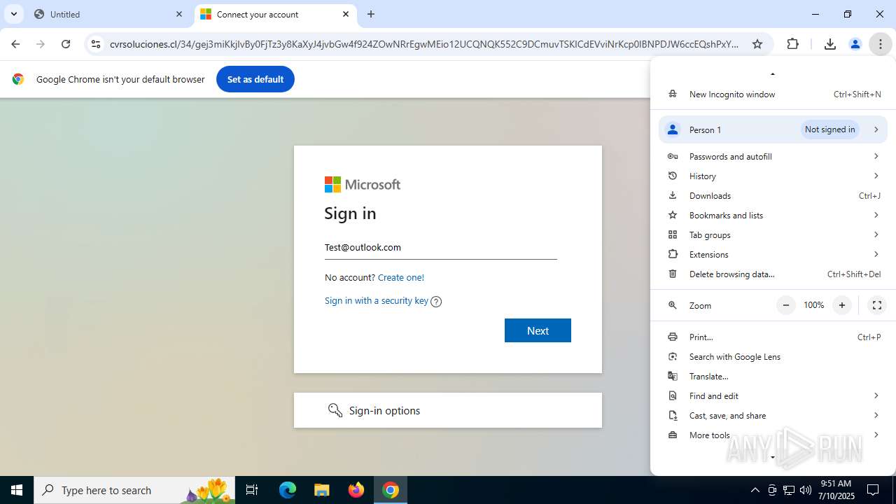896x504 pixels.
Task: Select Translate... menu item
Action: (x=773, y=376)
